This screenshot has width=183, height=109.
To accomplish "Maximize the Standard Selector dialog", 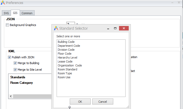I will [x=115, y=28].
